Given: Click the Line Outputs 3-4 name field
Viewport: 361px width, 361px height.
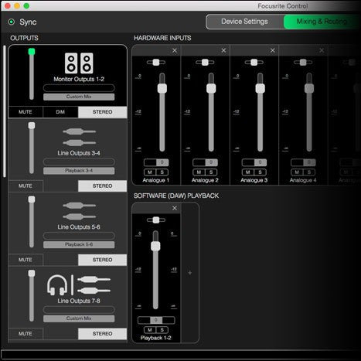Looking at the screenshot, I should click(x=79, y=162).
